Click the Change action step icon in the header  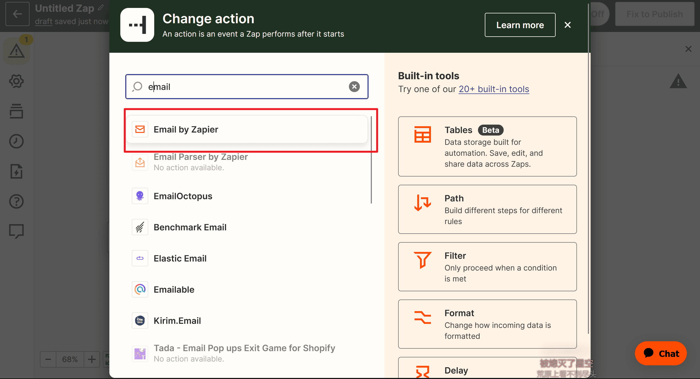tap(137, 25)
